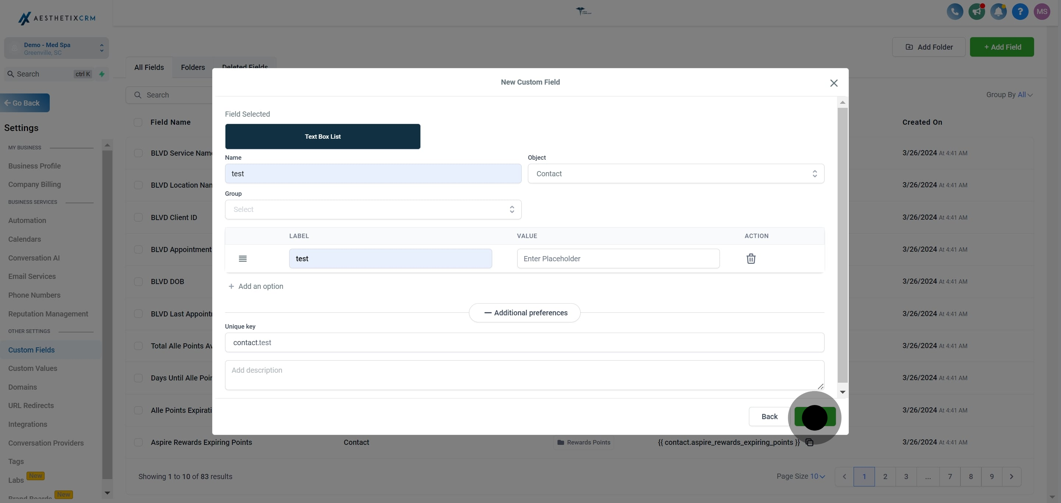Click the help question mark icon

(1020, 11)
